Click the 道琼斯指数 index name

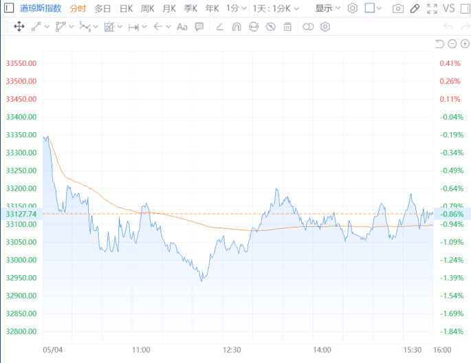(x=41, y=8)
